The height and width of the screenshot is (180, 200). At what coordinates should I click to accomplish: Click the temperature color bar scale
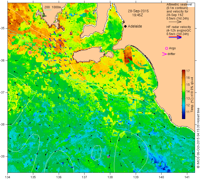(x=183, y=94)
